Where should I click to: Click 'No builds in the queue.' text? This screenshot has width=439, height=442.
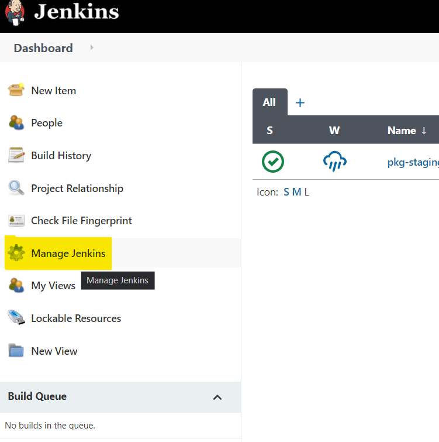[x=50, y=426]
